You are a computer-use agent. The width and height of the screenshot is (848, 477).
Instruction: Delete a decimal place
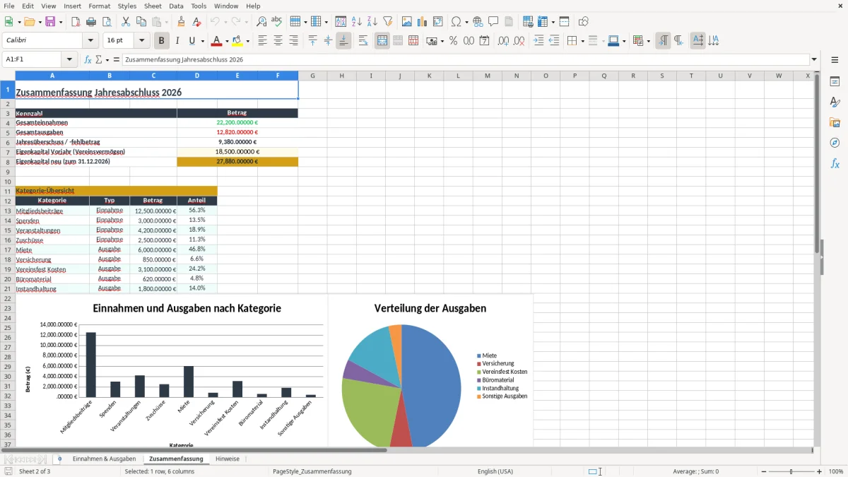click(x=519, y=41)
